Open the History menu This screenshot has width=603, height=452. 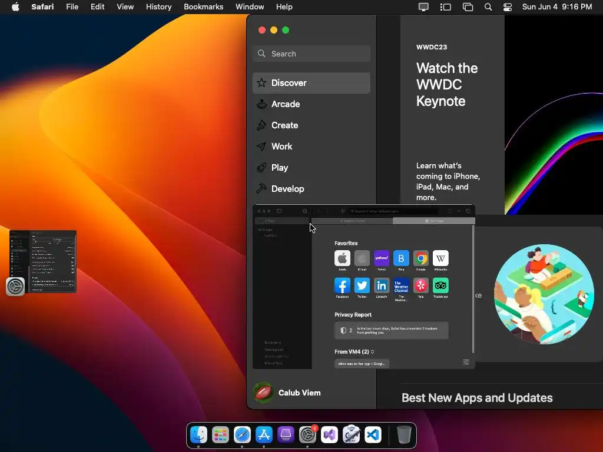(158, 6)
